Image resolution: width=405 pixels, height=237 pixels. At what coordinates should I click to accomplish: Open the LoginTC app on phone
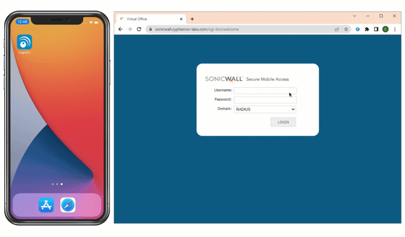pyautogui.click(x=24, y=42)
